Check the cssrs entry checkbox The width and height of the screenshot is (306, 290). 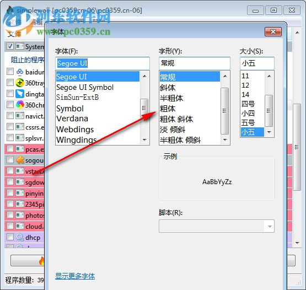click(10, 127)
